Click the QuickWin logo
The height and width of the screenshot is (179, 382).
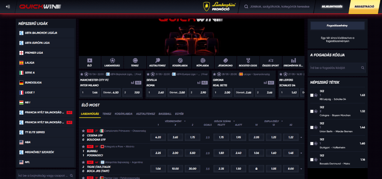pos(40,7)
